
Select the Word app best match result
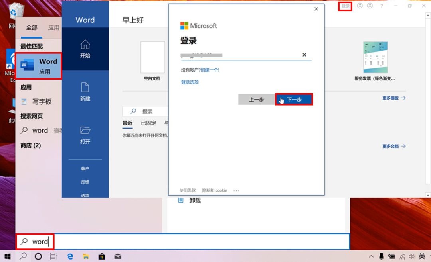click(x=38, y=66)
